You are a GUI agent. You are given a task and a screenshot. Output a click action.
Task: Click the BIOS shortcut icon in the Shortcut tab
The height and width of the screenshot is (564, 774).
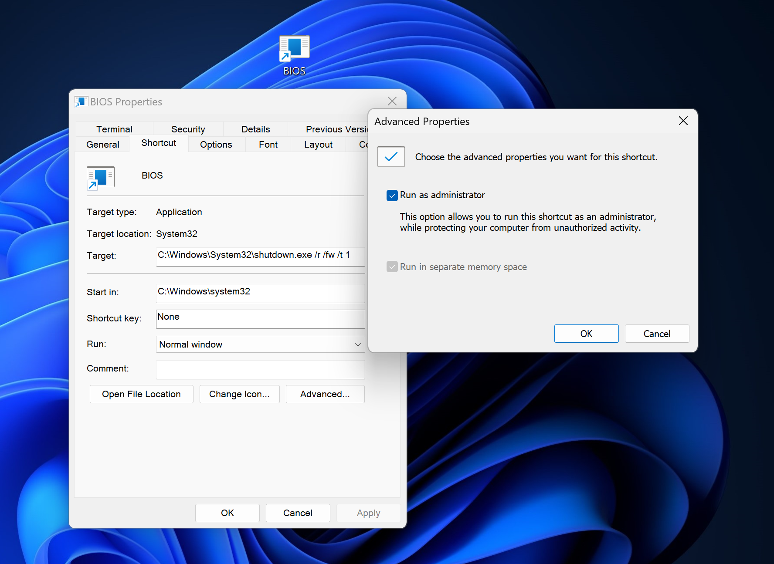pos(101,178)
